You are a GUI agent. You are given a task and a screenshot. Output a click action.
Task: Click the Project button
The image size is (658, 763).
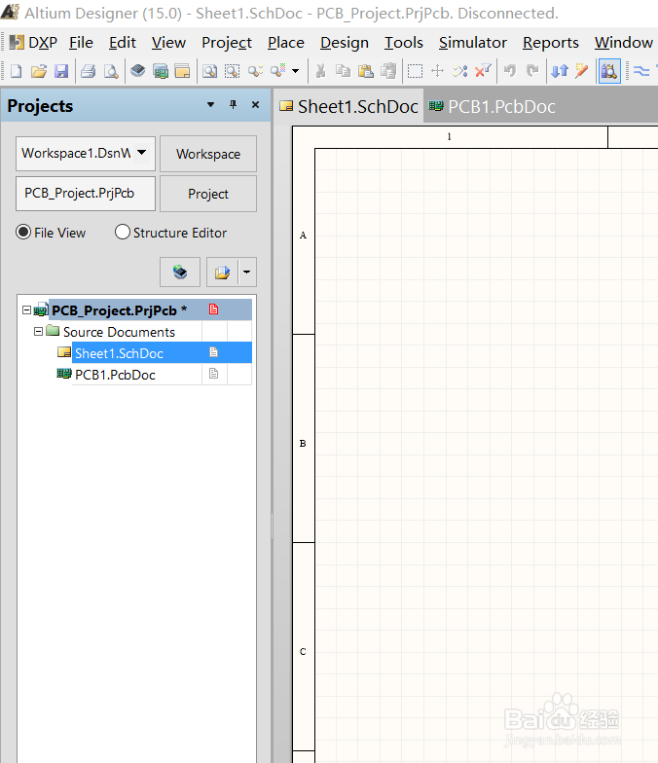208,194
